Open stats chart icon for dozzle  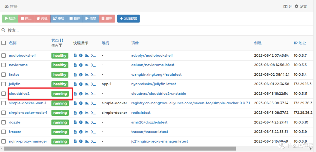click(87, 122)
